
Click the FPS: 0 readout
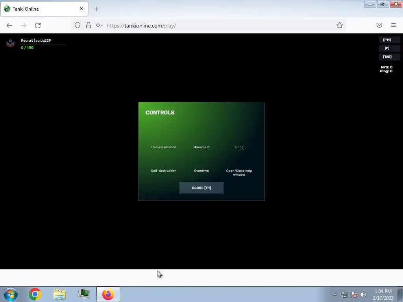point(386,67)
